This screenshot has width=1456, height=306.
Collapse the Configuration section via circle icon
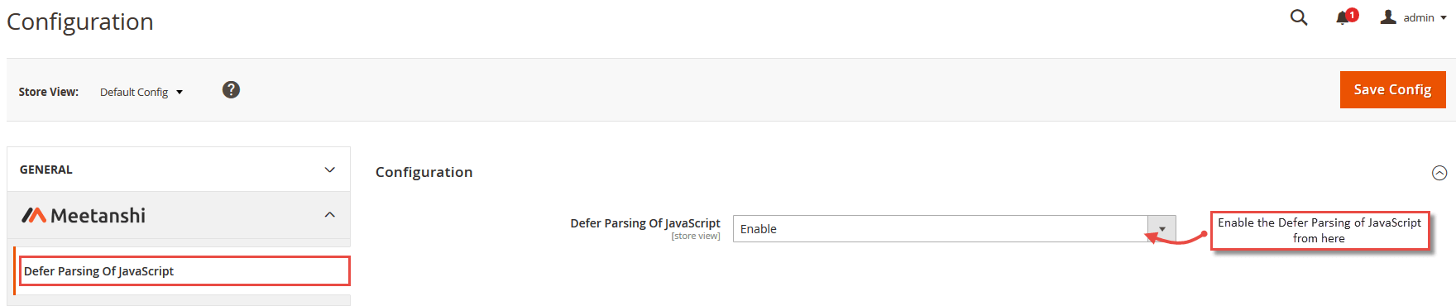coord(1439,173)
